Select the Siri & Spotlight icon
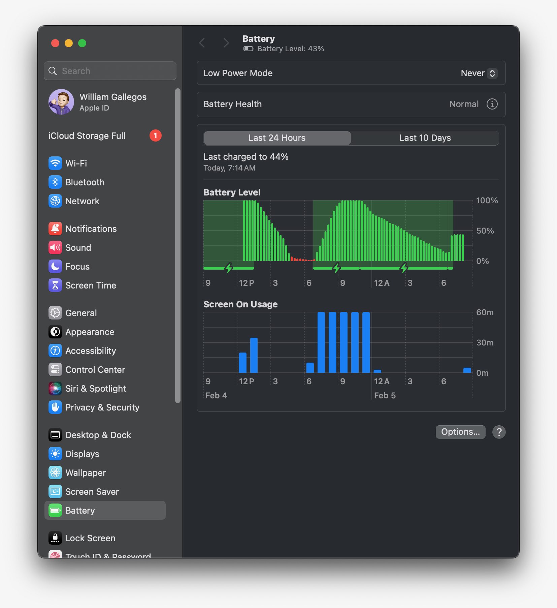The width and height of the screenshot is (557, 608). tap(55, 389)
